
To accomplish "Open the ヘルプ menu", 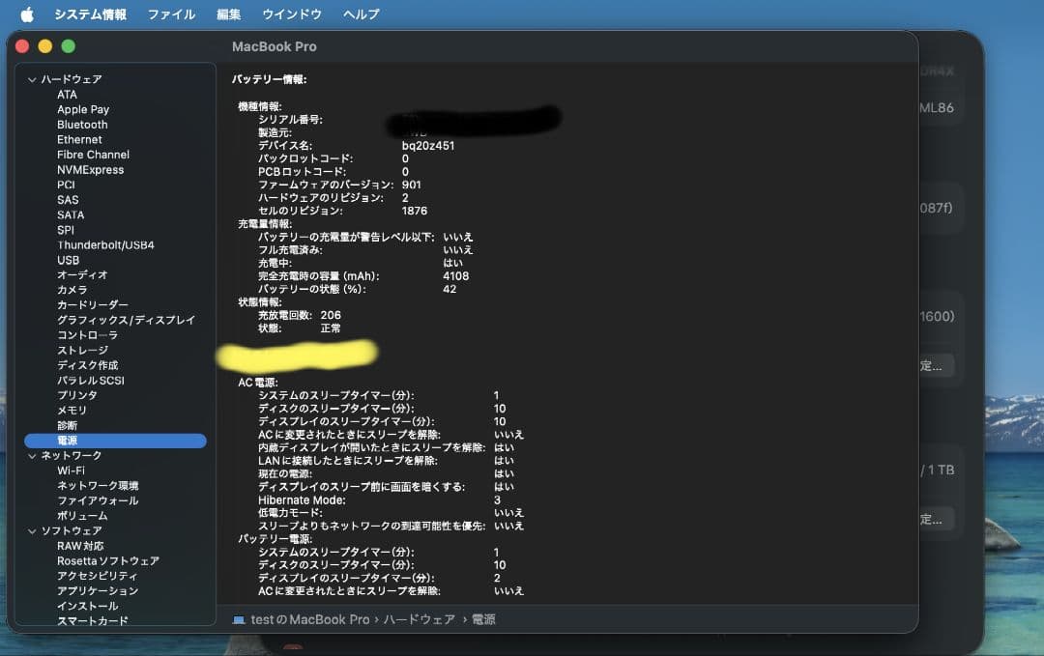I will tap(359, 14).
